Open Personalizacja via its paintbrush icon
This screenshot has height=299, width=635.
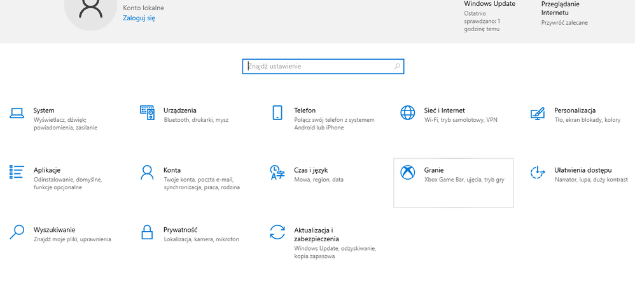tap(538, 114)
